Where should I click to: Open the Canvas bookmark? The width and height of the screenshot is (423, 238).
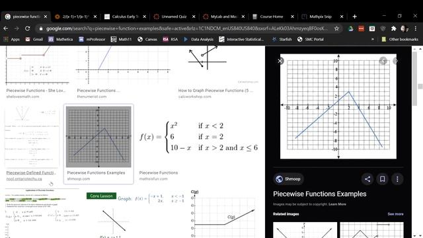pos(147,40)
